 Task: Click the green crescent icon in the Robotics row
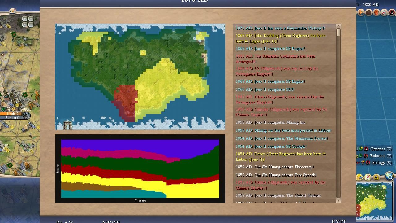pyautogui.click(x=361, y=156)
